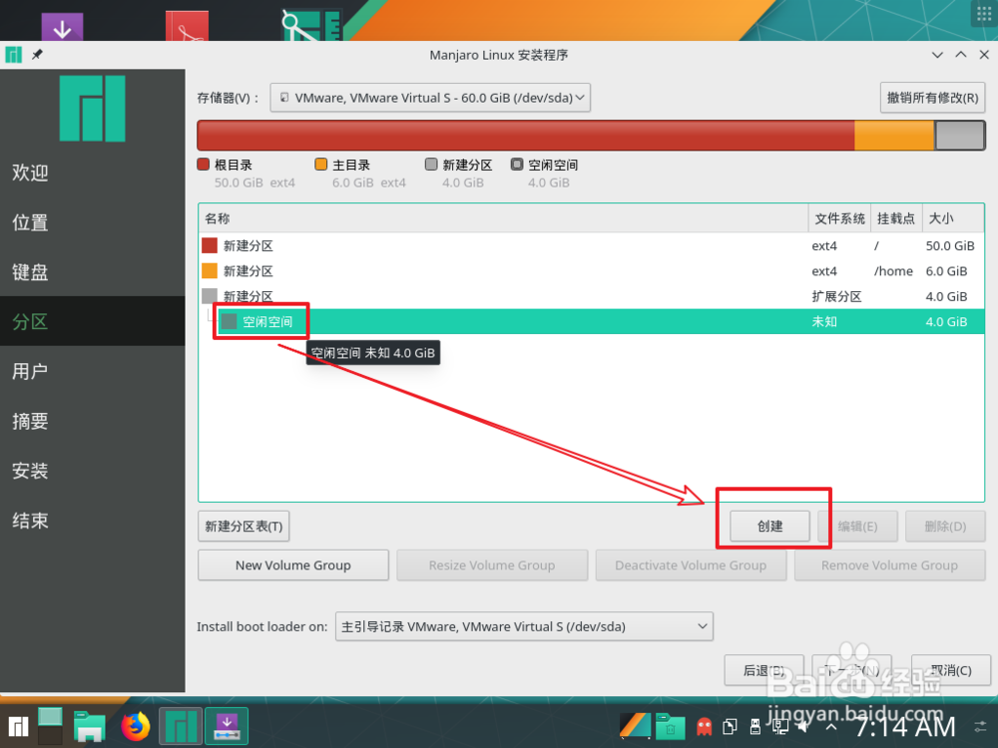Click the virtual desktop pager in taskbar
This screenshot has height=748, width=998.
(x=50, y=726)
